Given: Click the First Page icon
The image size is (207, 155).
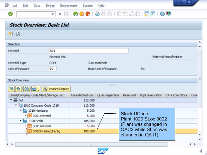Looking at the screenshot, I should click(x=119, y=14).
